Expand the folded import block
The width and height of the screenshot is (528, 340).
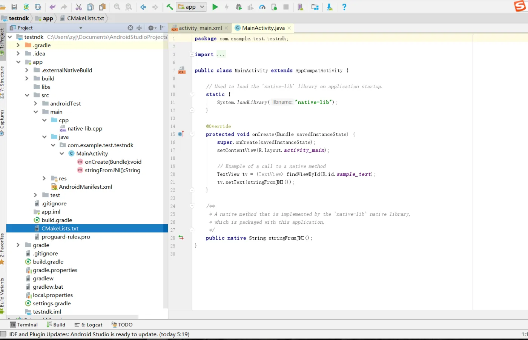(x=192, y=54)
